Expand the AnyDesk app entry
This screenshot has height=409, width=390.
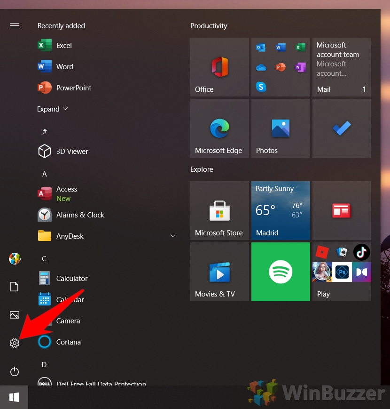pos(173,236)
